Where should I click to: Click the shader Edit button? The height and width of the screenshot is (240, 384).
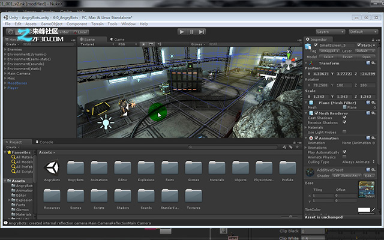click(369, 176)
